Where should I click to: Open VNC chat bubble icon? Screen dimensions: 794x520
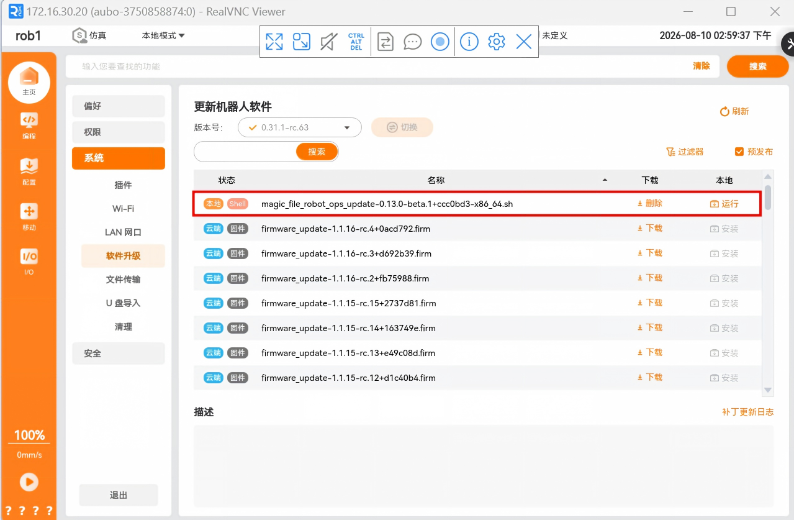point(413,42)
